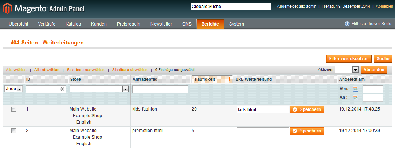Image resolution: width=395 pixels, height=151 pixels.
Task: Save the kids.html redirect with Speichern
Action: click(307, 110)
